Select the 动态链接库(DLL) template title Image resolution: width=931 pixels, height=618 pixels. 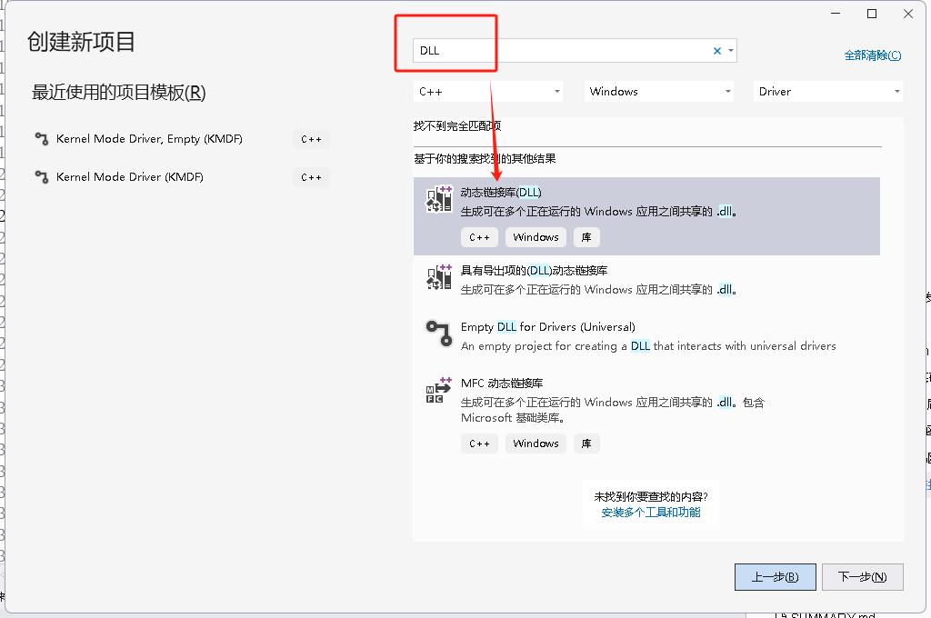501,193
